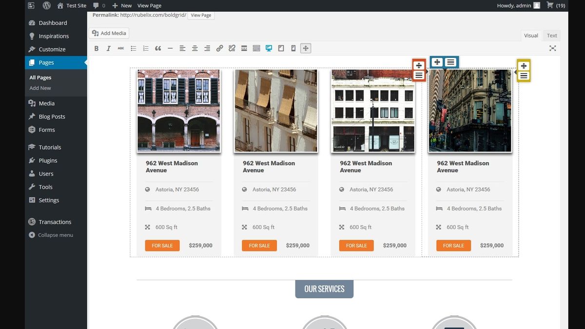Screen dimensions: 585x329
Task: Insert a horizontal line
Action: 170,48
